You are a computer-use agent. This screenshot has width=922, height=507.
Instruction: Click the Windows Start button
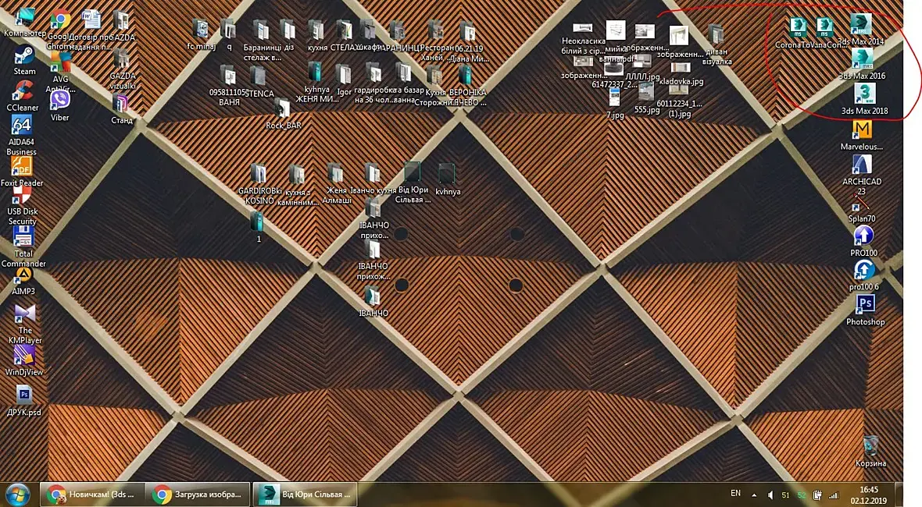tap(18, 495)
